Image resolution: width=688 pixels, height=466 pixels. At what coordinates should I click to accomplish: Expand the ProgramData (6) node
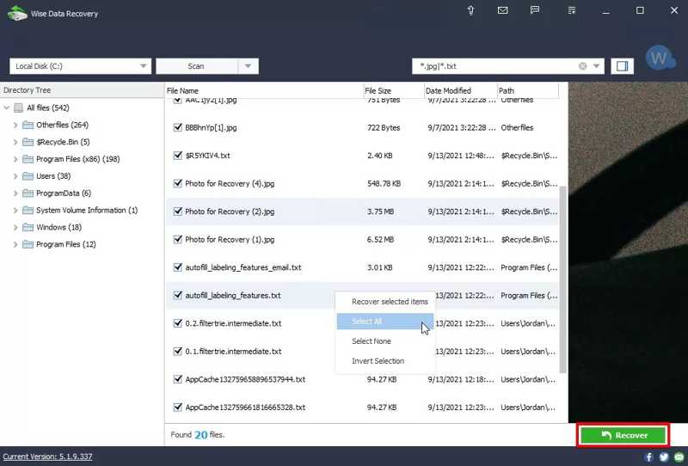(15, 193)
